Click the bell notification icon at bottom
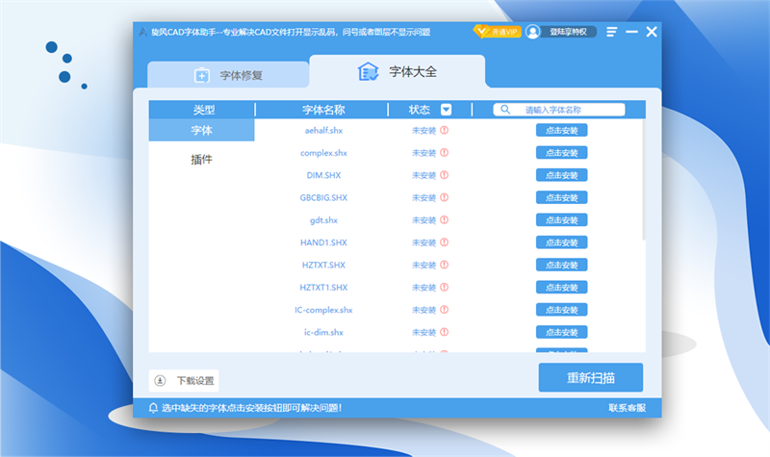 coord(153,408)
